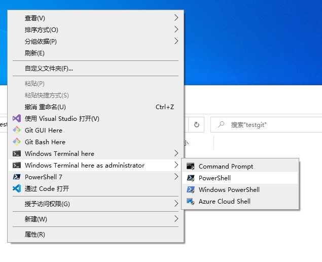Click the Git Bash Here icon
This screenshot has height=262, width=322.
[17, 142]
